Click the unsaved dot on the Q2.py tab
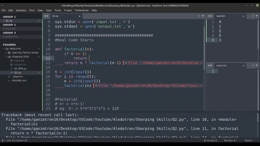This screenshot has height=146, width=260. tap(80, 16)
